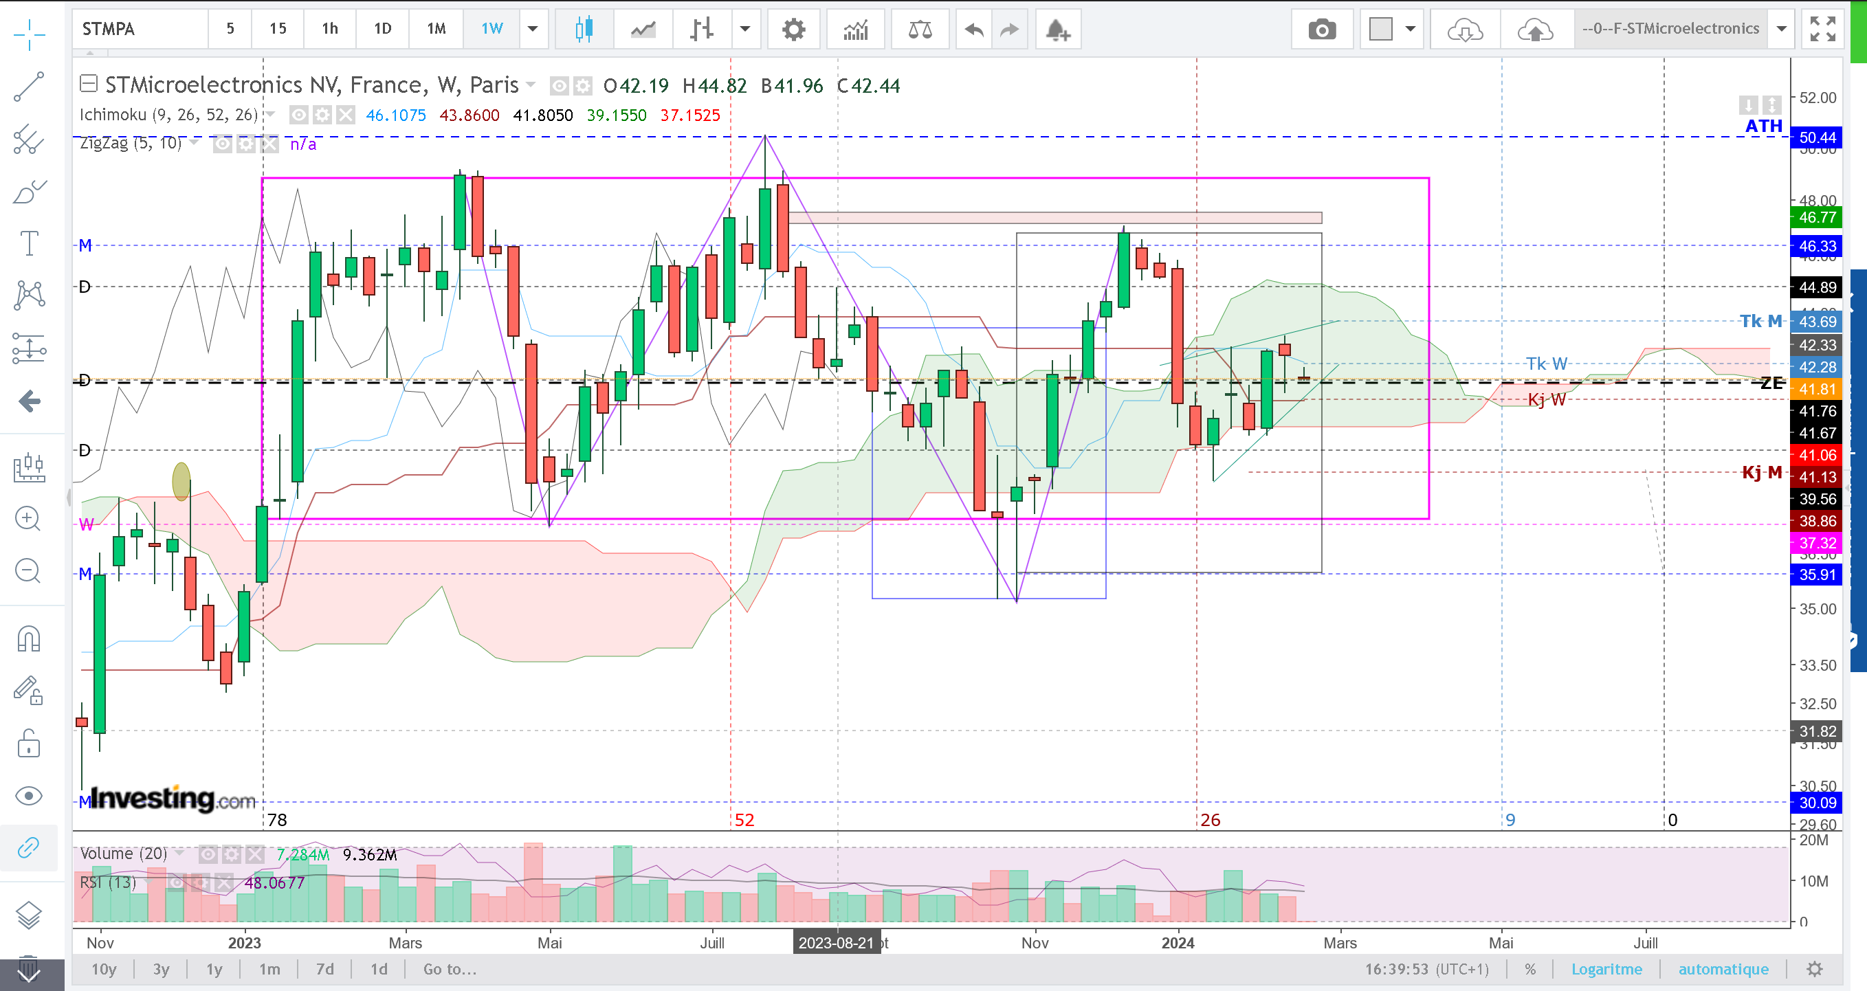
Task: Toggle visibility of all drawings eye icon
Action: tap(28, 796)
